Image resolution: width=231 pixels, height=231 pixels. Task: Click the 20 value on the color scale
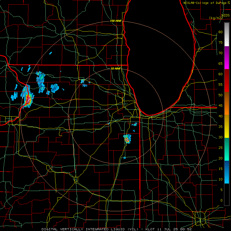pos(220,158)
